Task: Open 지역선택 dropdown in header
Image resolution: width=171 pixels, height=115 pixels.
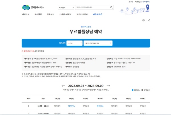Action: (x=66, y=7)
